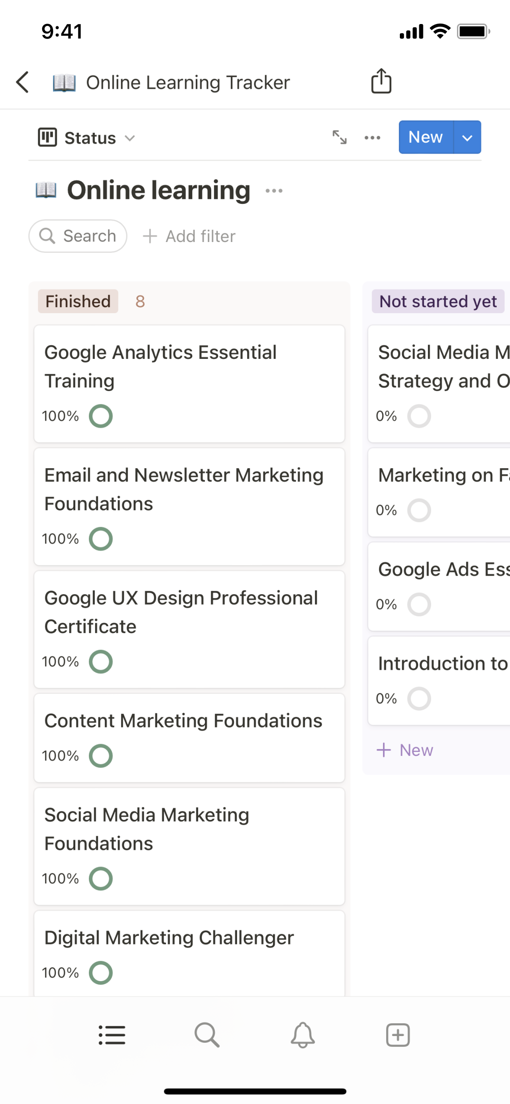This screenshot has width=510, height=1104.
Task: Tap progress ring on Google Analytics card
Action: coord(101,416)
